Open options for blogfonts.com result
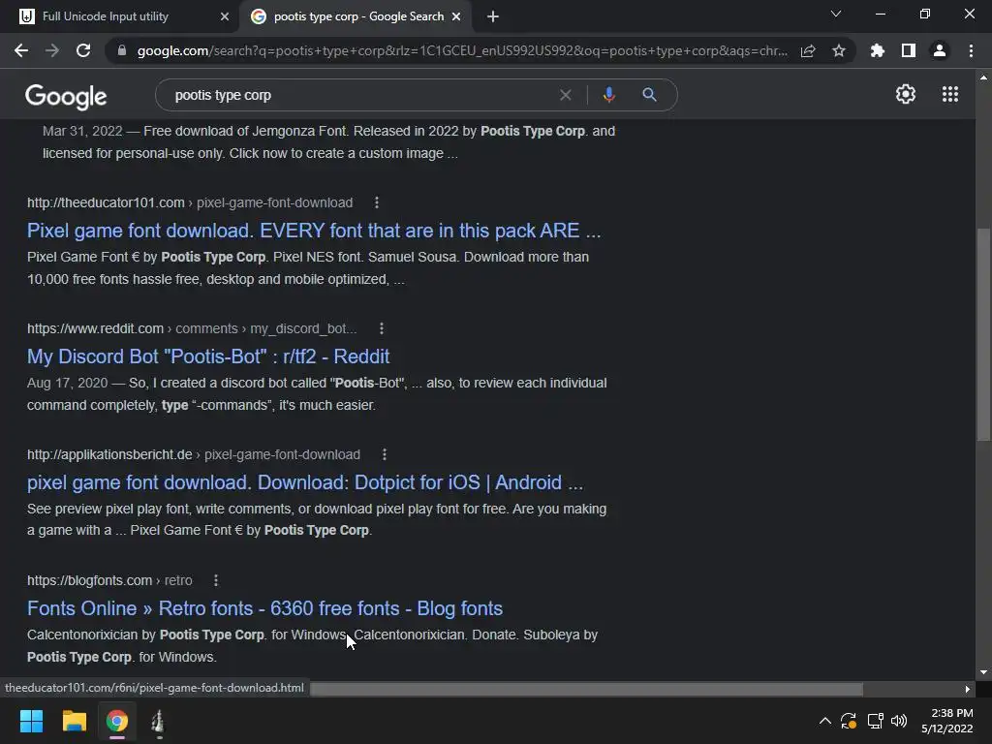This screenshot has height=744, width=992. click(216, 580)
